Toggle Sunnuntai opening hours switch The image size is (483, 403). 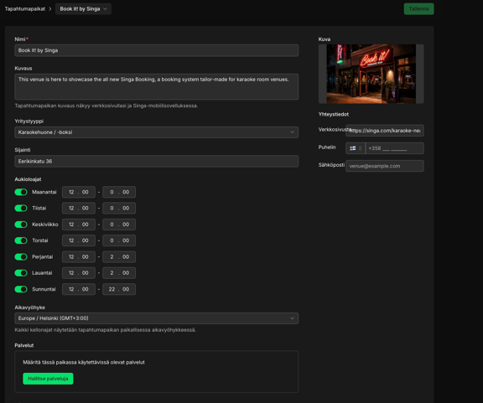click(21, 289)
